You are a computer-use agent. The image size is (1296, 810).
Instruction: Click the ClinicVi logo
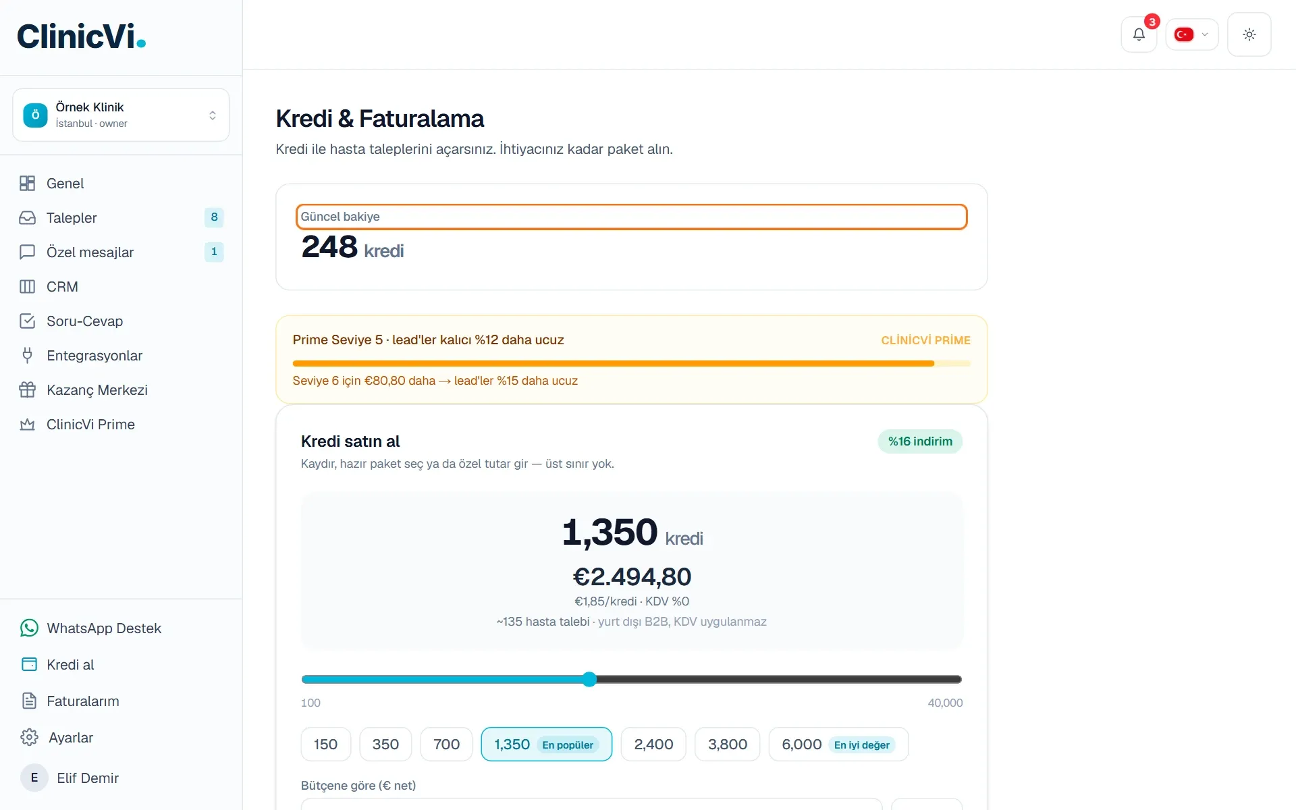pyautogui.click(x=81, y=36)
